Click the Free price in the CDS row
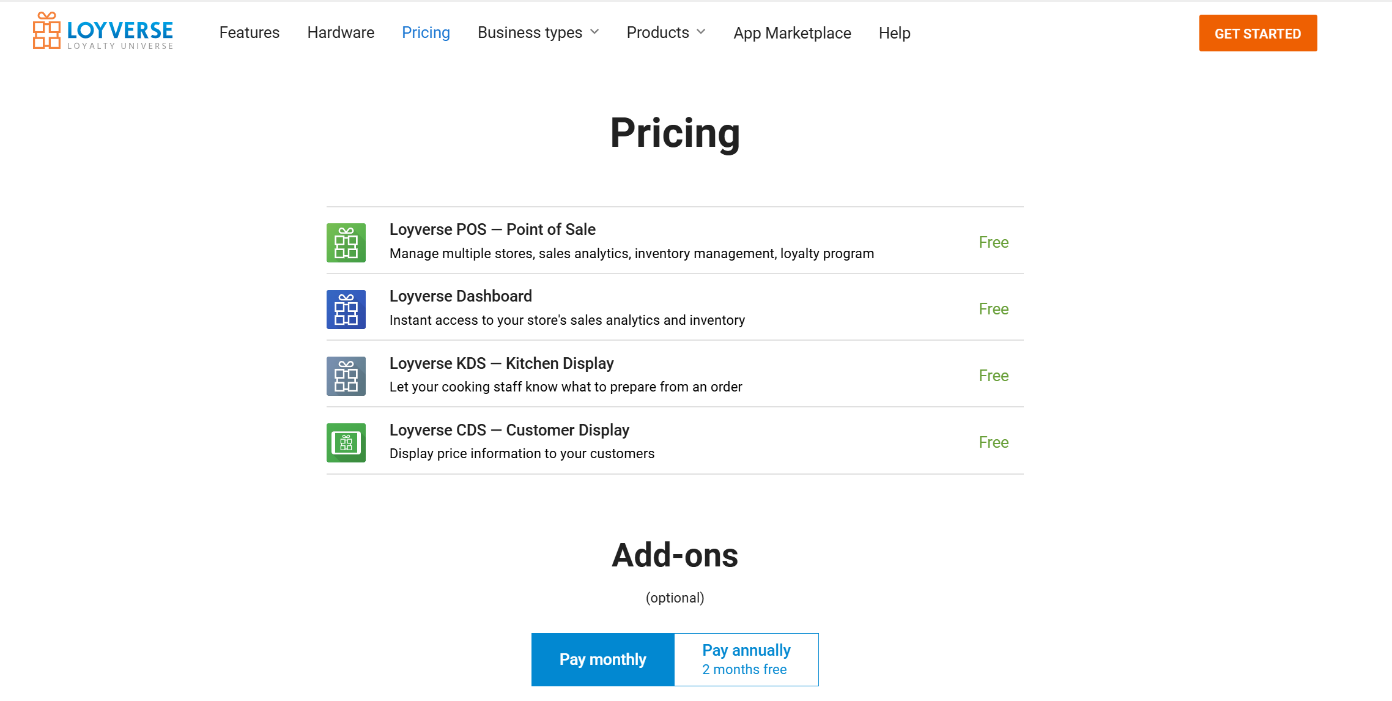 (x=994, y=442)
